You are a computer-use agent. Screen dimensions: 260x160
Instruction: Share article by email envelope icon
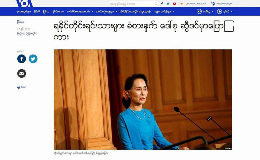[x=22, y=73]
